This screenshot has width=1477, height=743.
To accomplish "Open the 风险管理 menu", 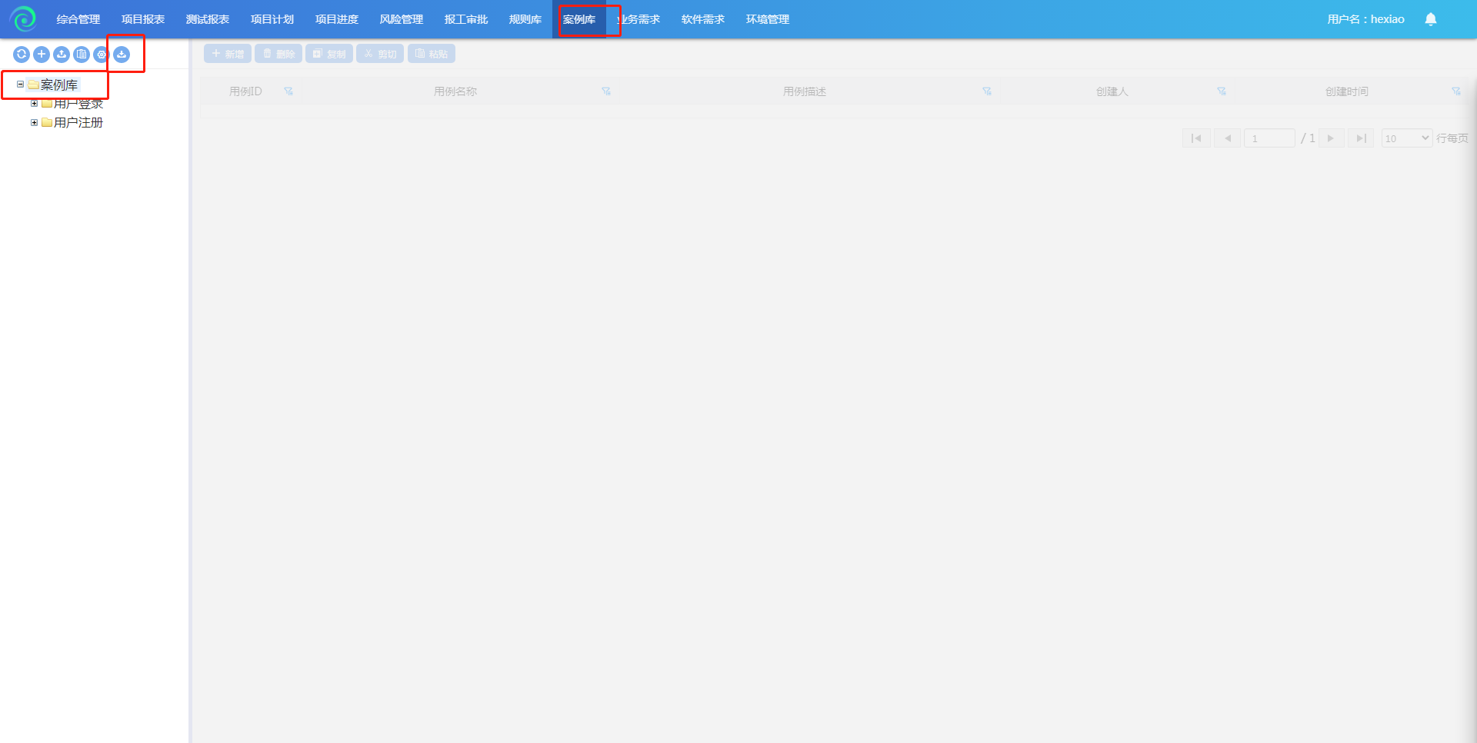I will click(402, 19).
